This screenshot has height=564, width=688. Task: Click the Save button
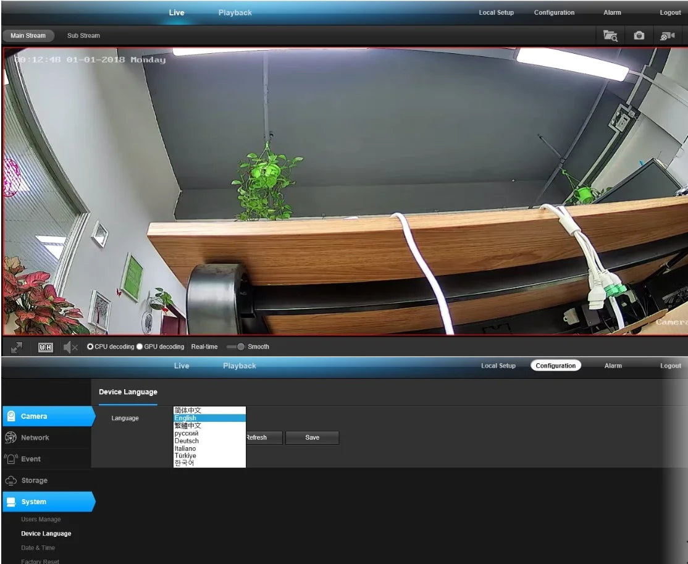312,437
